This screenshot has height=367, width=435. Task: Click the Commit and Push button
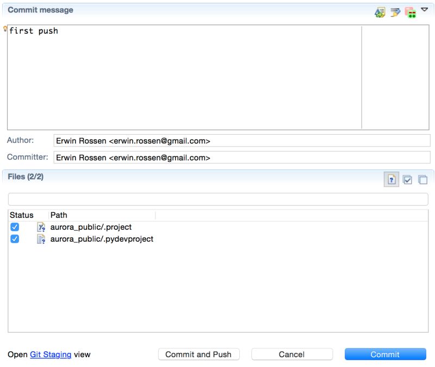(x=199, y=354)
